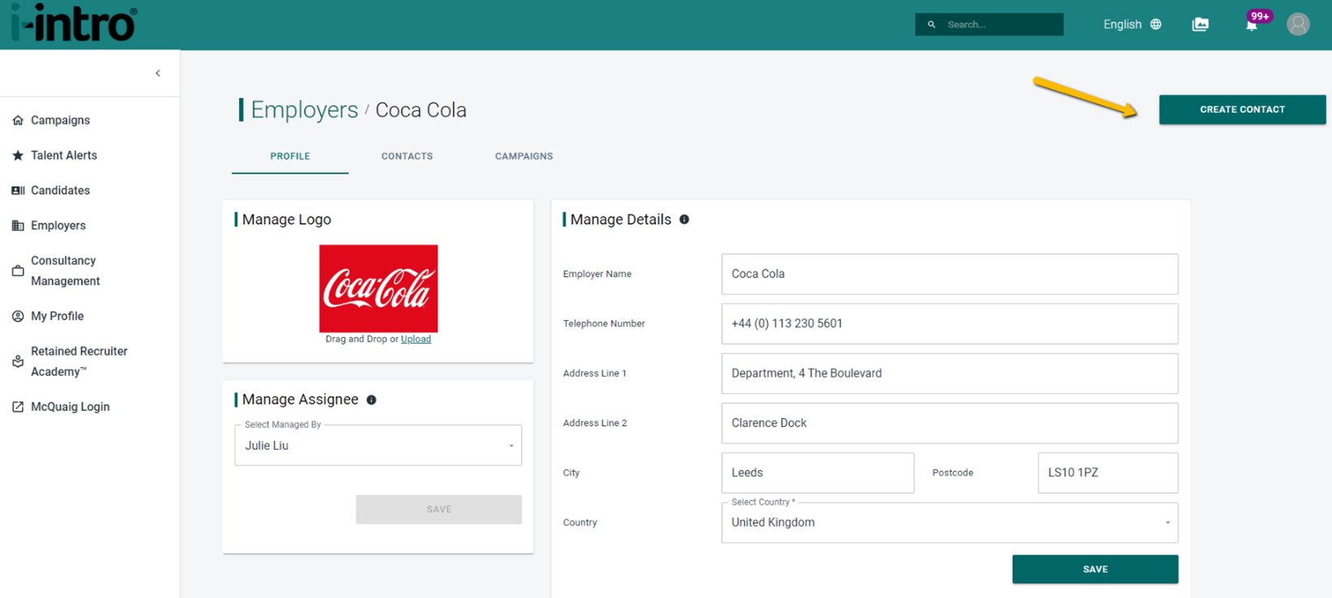The height and width of the screenshot is (598, 1332).
Task: Switch to the Contacts tab
Action: pos(407,156)
